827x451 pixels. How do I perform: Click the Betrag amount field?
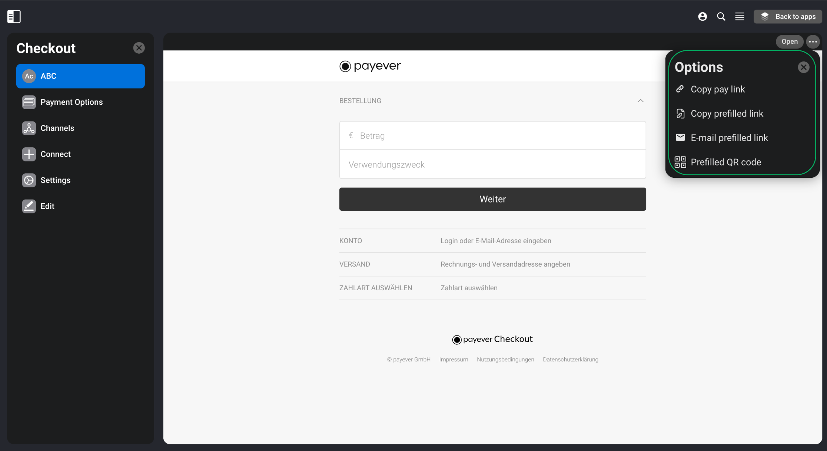click(x=492, y=136)
